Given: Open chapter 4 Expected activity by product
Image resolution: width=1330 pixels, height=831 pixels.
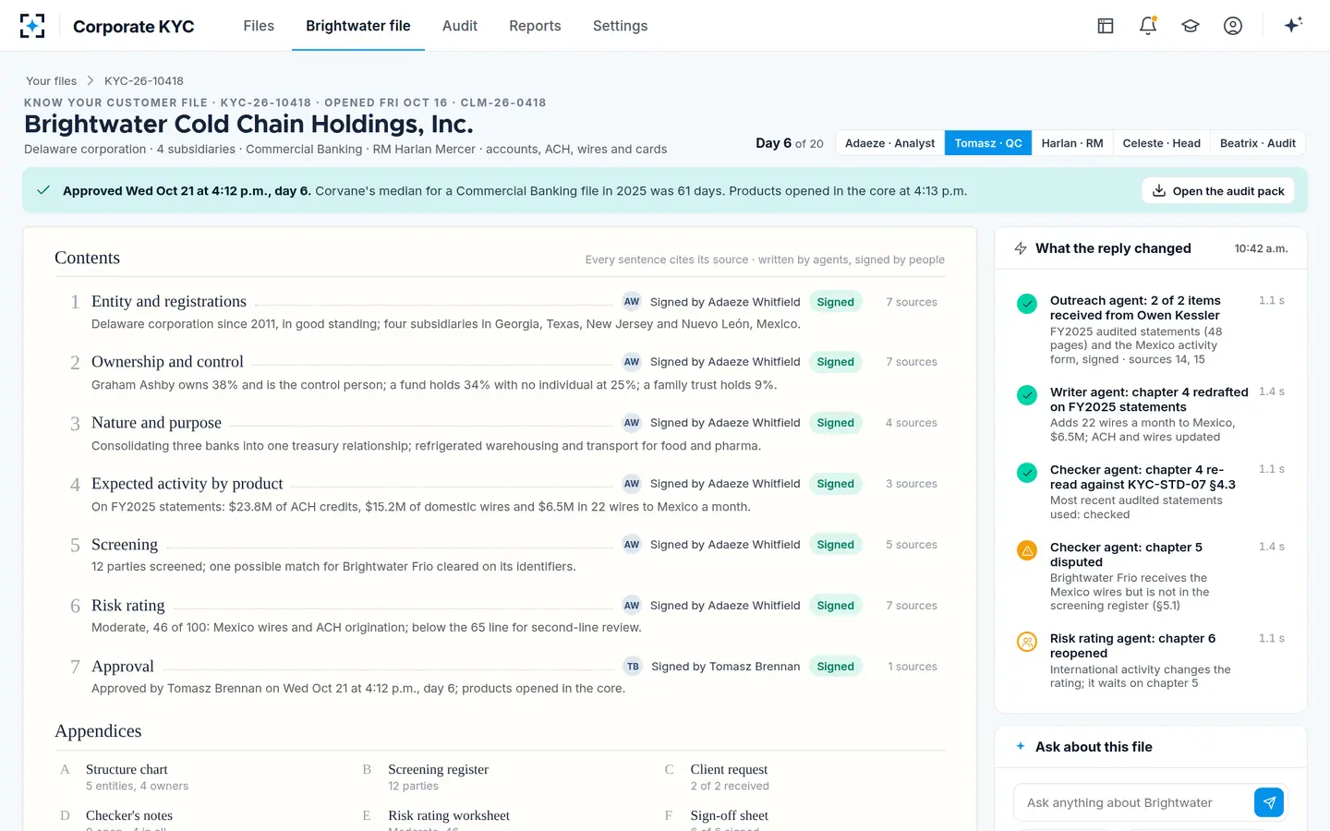Looking at the screenshot, I should point(187,484).
